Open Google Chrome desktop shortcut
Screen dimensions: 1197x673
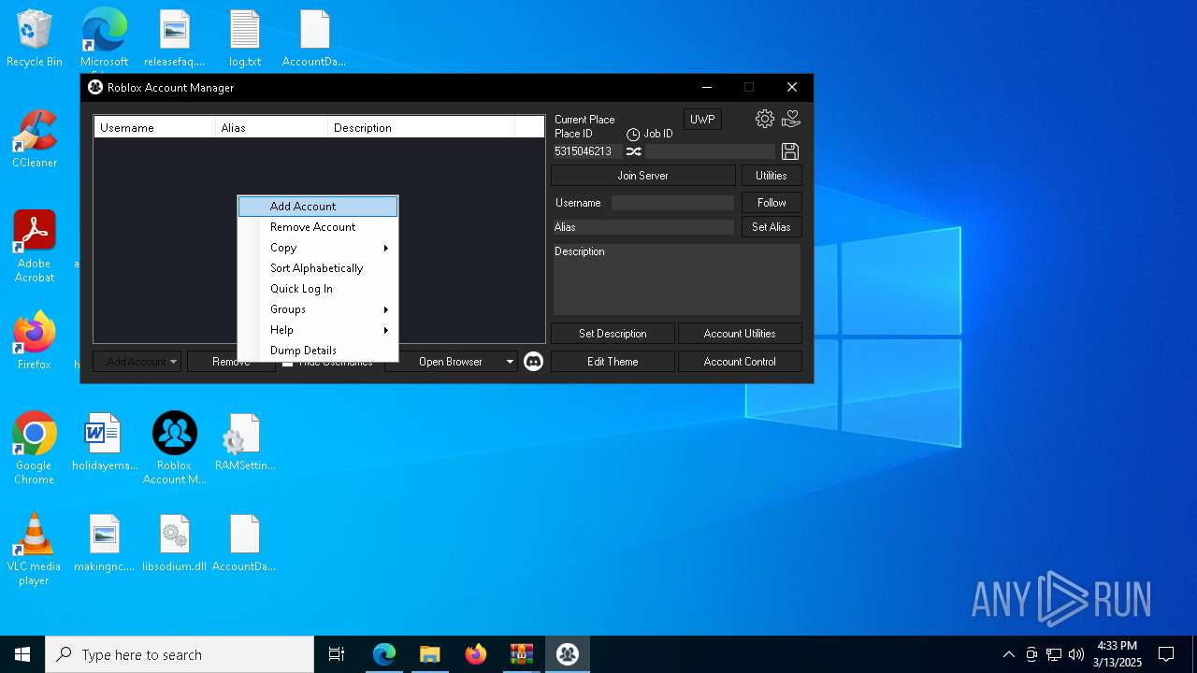click(35, 449)
